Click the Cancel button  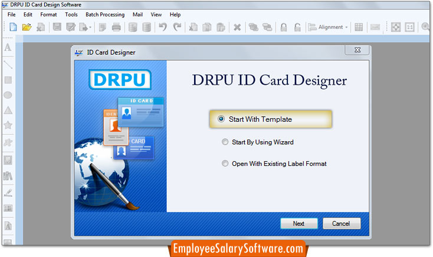pos(342,223)
